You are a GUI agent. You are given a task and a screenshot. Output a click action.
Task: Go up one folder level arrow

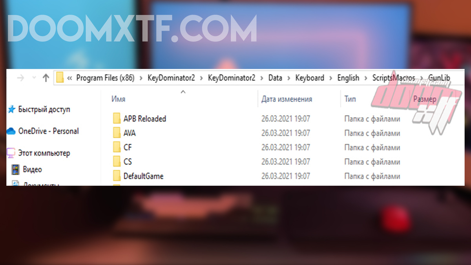point(46,78)
